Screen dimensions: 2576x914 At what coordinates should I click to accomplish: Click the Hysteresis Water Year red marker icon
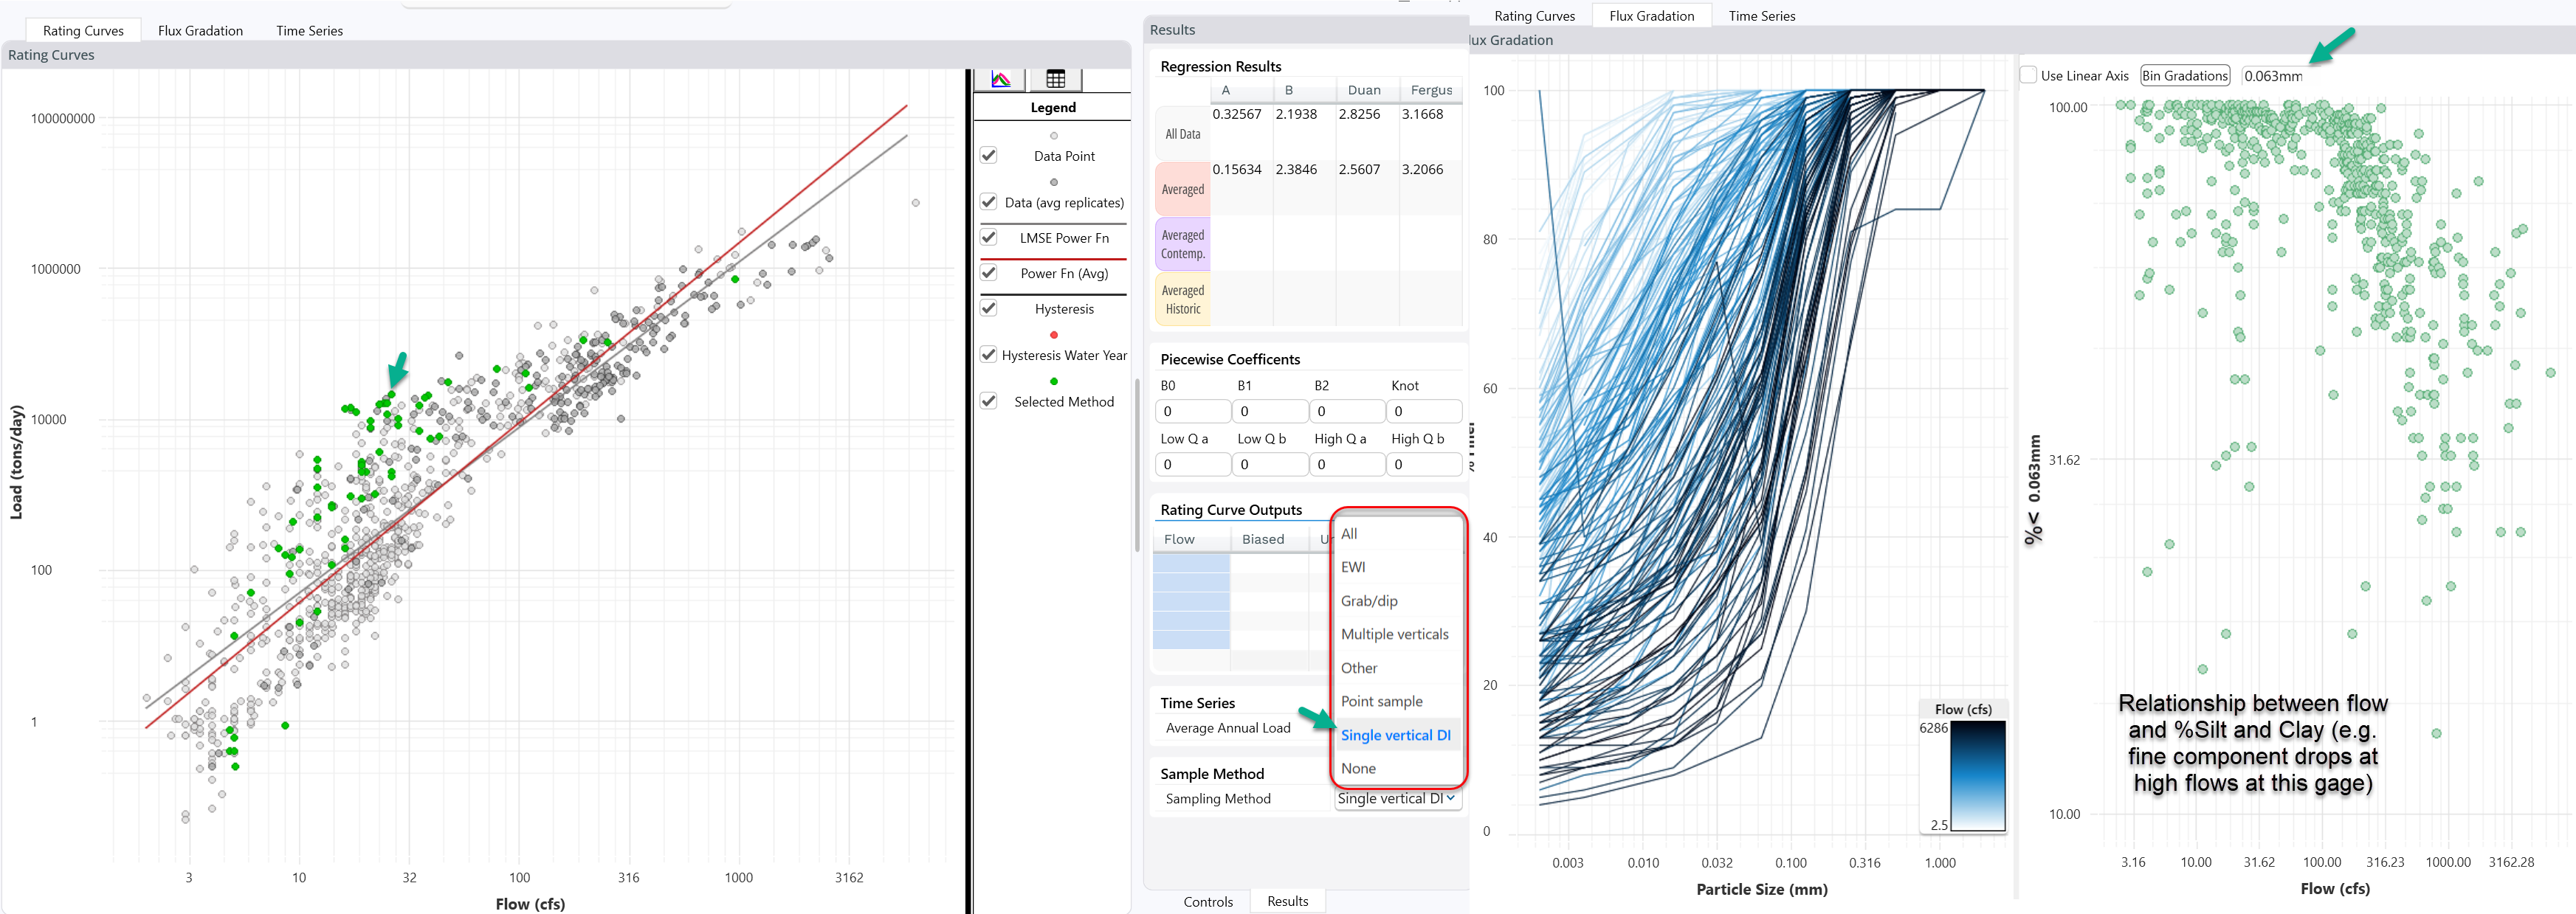coord(1053,335)
